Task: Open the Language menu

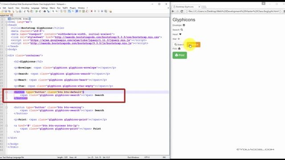Action: (x=35, y=8)
